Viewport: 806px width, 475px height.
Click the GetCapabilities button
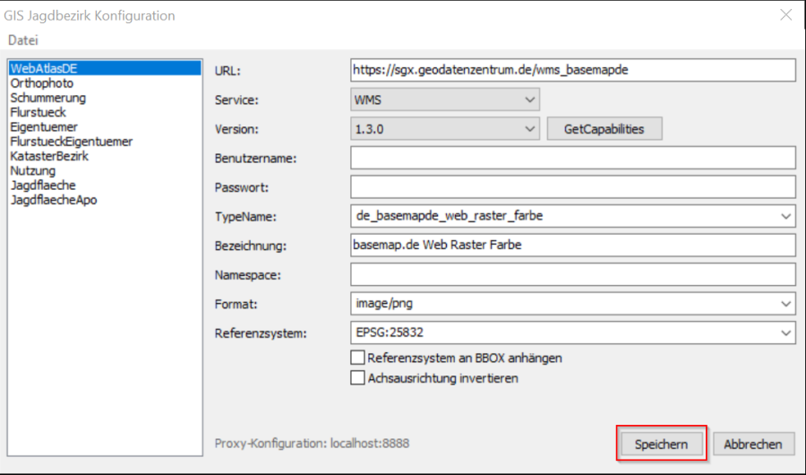(604, 129)
